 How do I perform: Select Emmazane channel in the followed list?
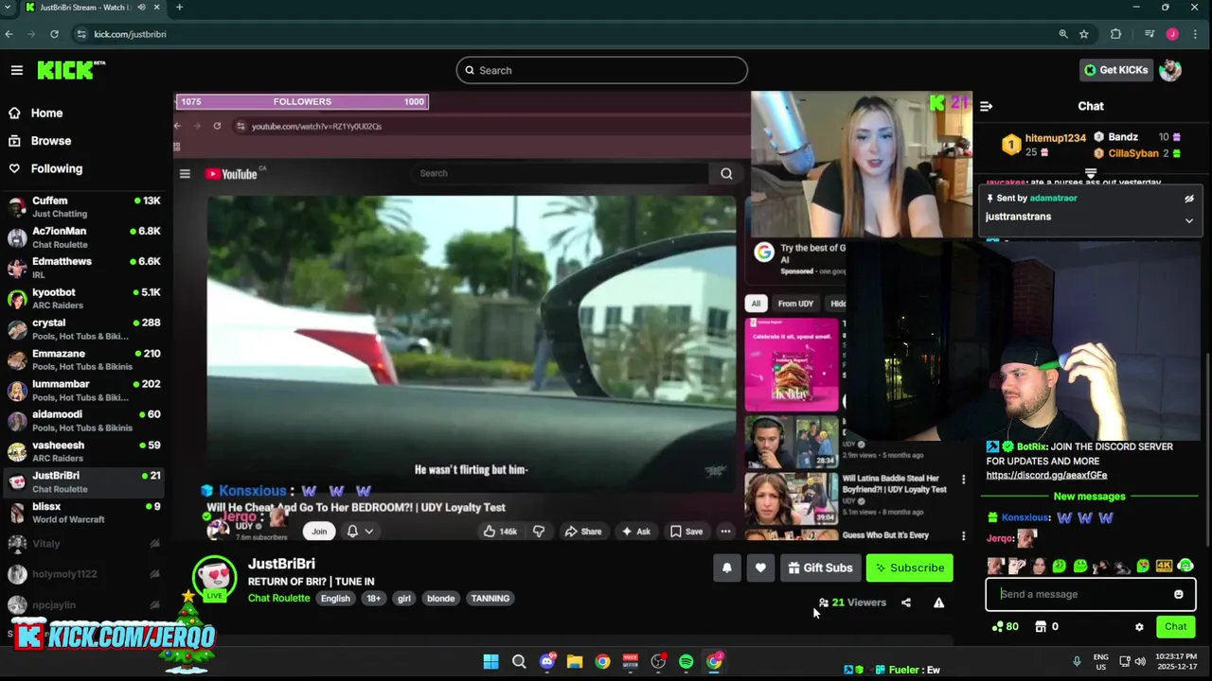tap(83, 359)
